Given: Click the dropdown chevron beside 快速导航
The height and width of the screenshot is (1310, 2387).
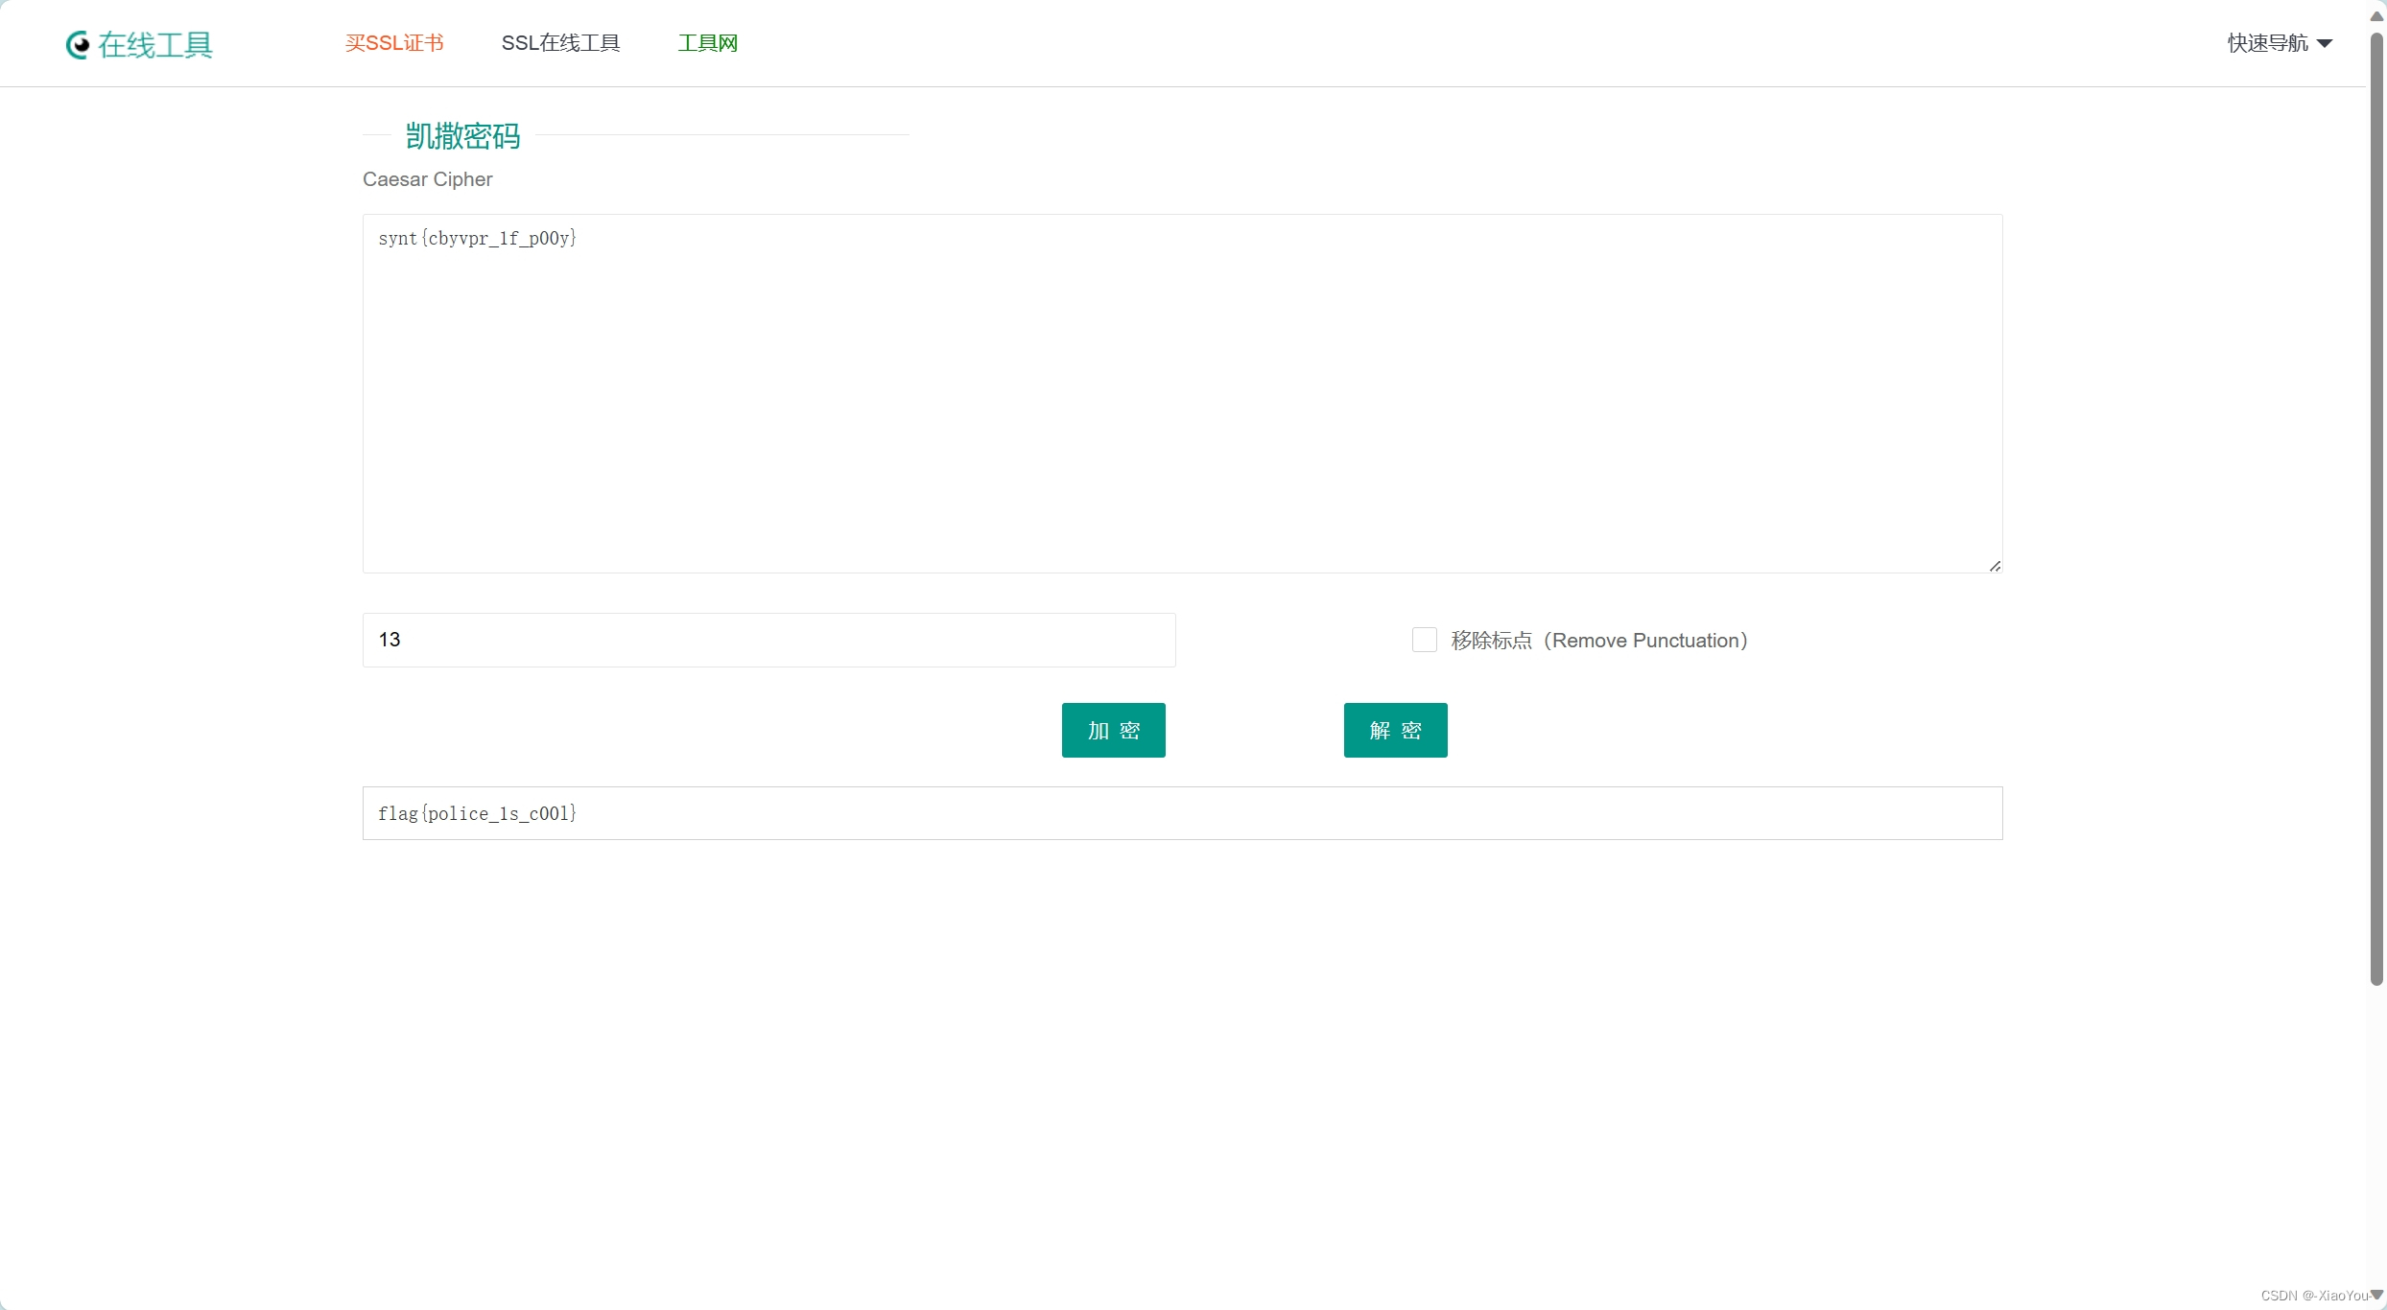Looking at the screenshot, I should pyautogui.click(x=2326, y=43).
